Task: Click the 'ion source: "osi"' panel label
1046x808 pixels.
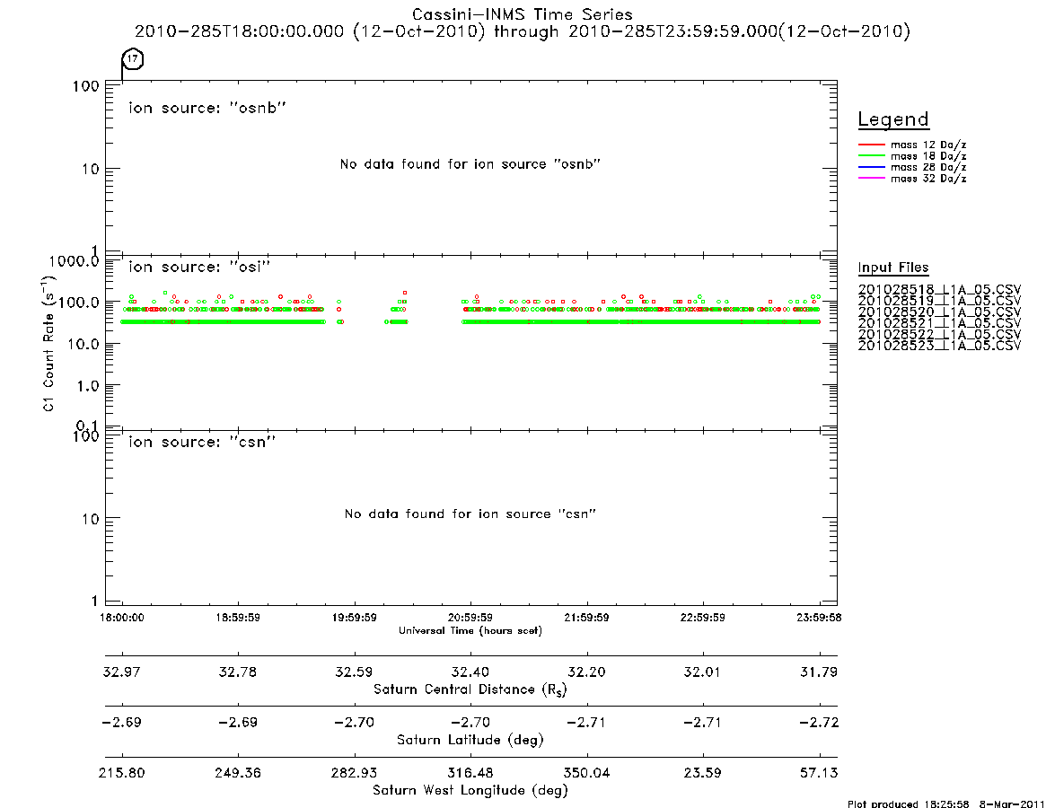Action: click(199, 267)
